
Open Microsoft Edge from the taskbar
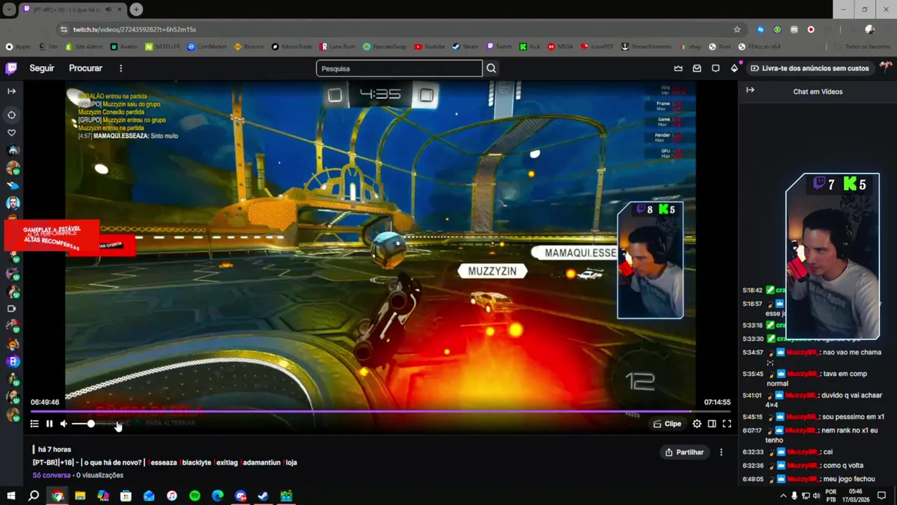[217, 496]
